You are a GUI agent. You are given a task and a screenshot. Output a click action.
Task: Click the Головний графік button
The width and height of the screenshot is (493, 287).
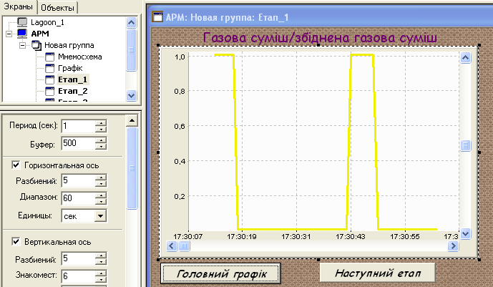(221, 273)
